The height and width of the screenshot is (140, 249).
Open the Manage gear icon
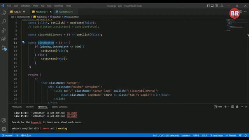click(4, 129)
